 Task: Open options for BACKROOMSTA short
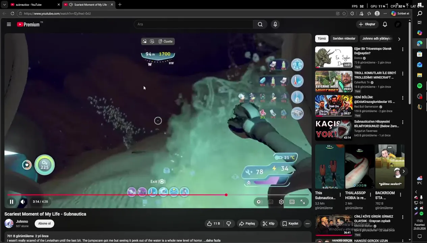coord(400,195)
